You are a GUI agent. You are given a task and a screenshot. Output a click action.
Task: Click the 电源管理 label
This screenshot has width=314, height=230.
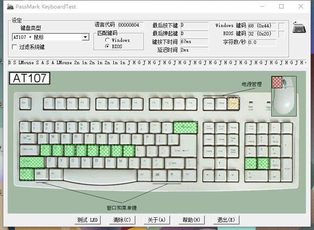click(252, 84)
